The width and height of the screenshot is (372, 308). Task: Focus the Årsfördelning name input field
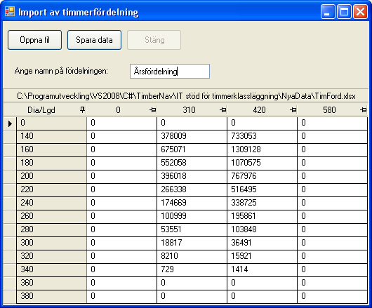tap(170, 71)
